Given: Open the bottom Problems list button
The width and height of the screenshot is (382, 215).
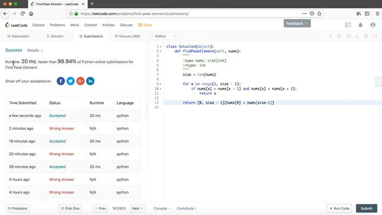Looking at the screenshot, I should pyautogui.click(x=17, y=208).
